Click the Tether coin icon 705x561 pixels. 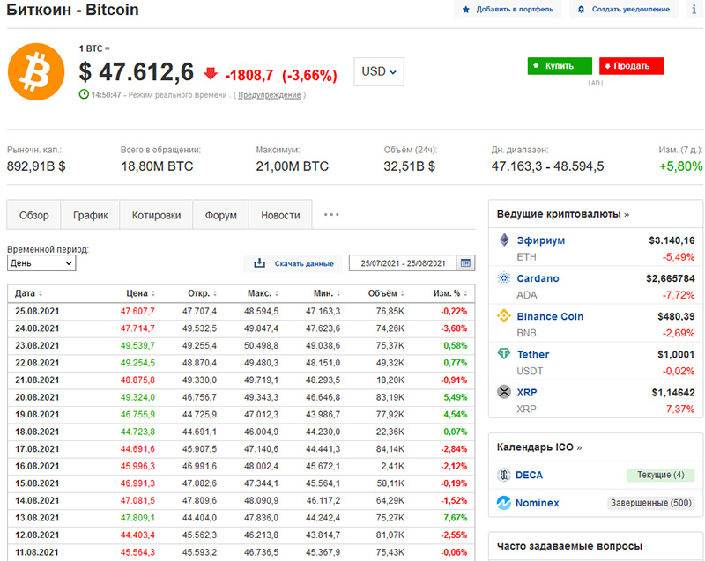[504, 354]
